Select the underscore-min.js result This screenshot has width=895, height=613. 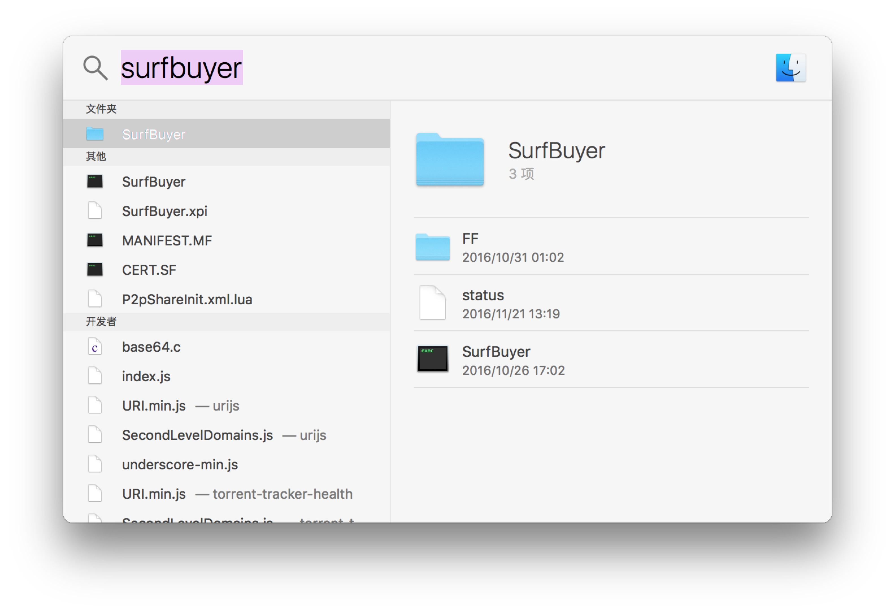tap(180, 464)
